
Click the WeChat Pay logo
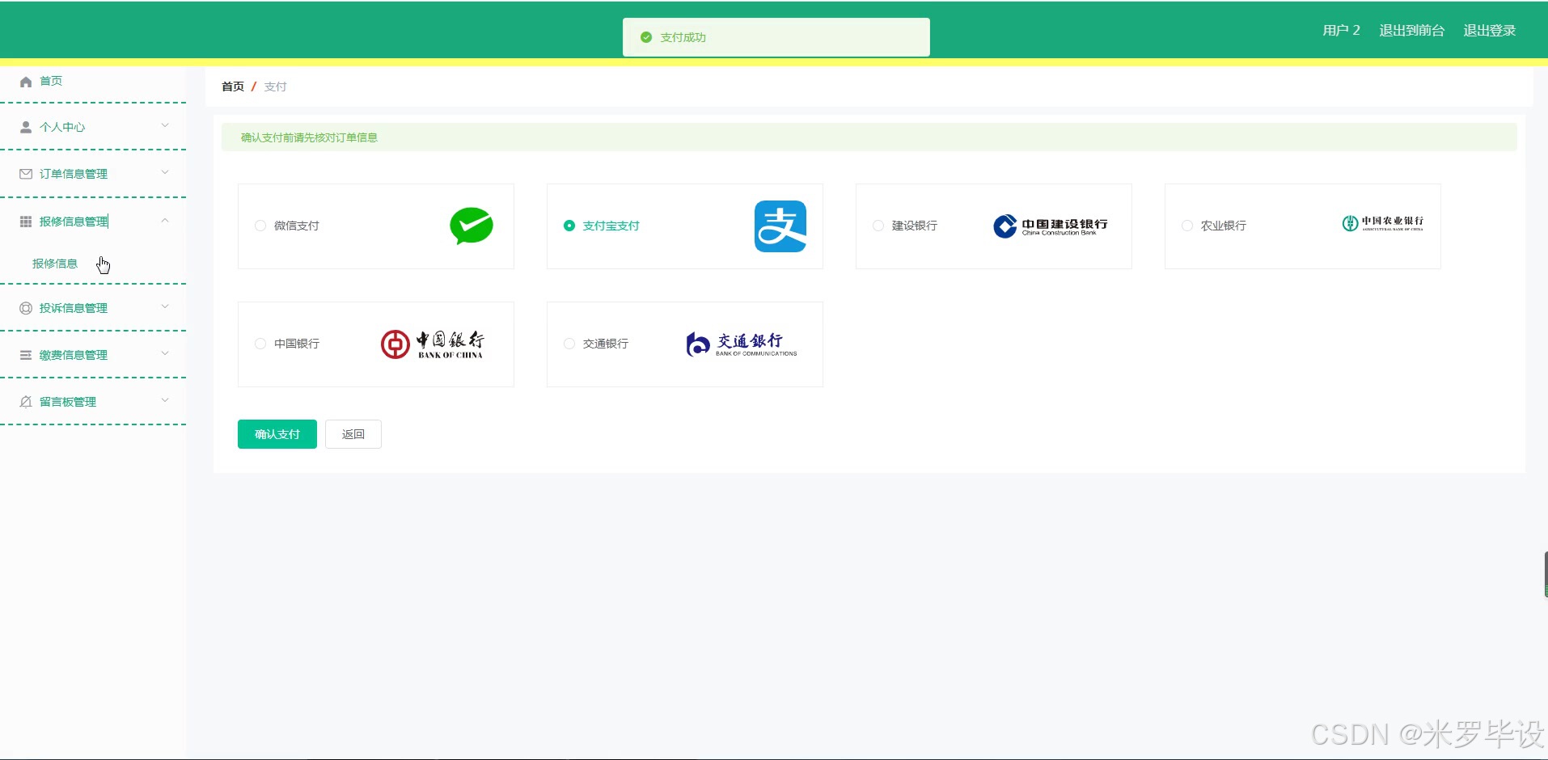[472, 226]
